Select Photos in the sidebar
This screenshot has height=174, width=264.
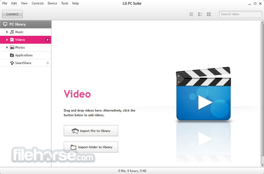pos(26,48)
